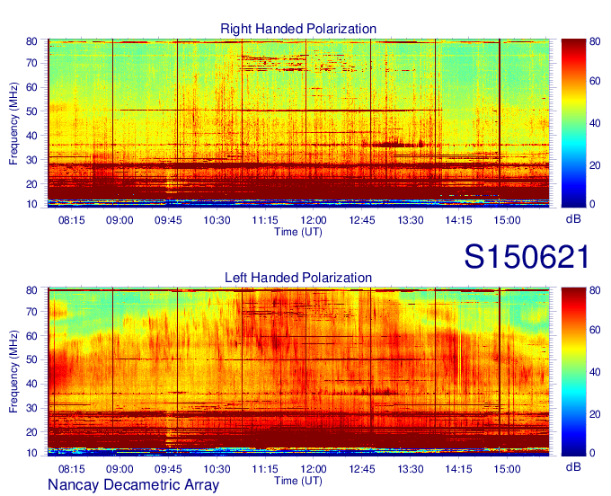Pick the 08:15 time tick under the Left Handed plot
This screenshot has height=496, width=611.
(x=71, y=469)
